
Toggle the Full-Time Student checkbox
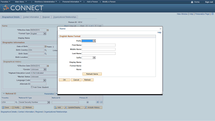32,87
